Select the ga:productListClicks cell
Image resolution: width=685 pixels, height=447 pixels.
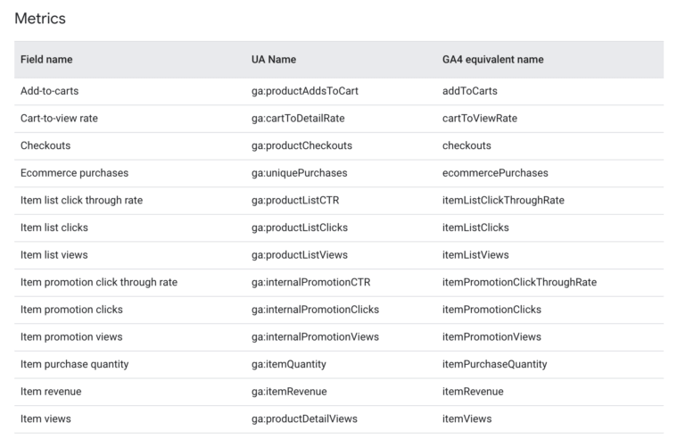pyautogui.click(x=300, y=228)
